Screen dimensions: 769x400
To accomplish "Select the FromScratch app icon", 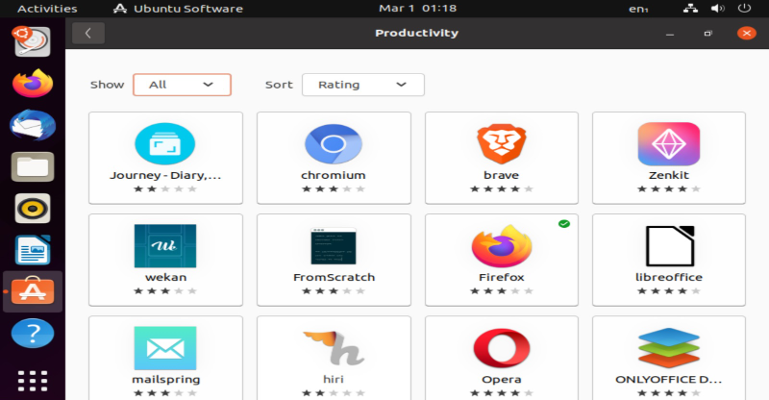I will (333, 246).
